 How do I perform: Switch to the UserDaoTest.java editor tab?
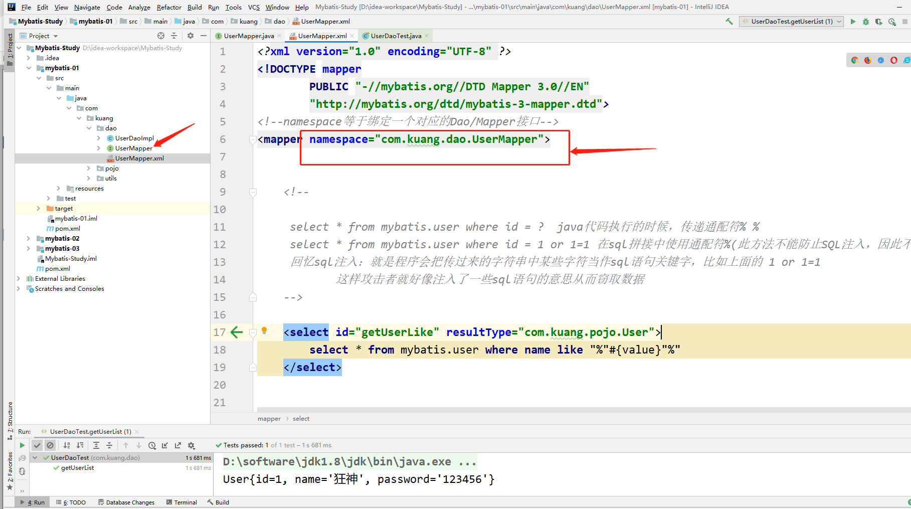[x=396, y=36]
